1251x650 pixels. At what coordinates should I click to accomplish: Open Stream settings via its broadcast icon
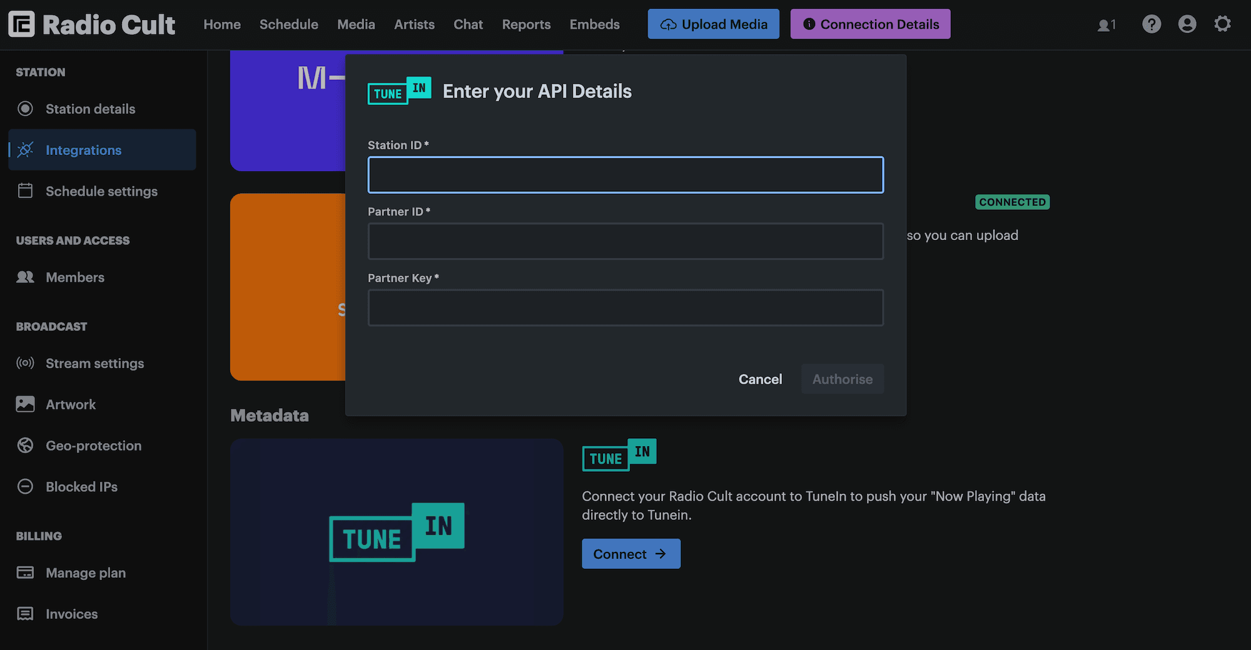(x=25, y=363)
